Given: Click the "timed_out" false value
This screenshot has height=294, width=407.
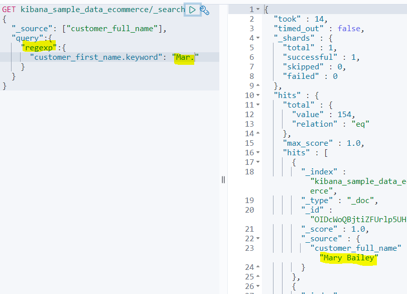Looking at the screenshot, I should click(349, 29).
